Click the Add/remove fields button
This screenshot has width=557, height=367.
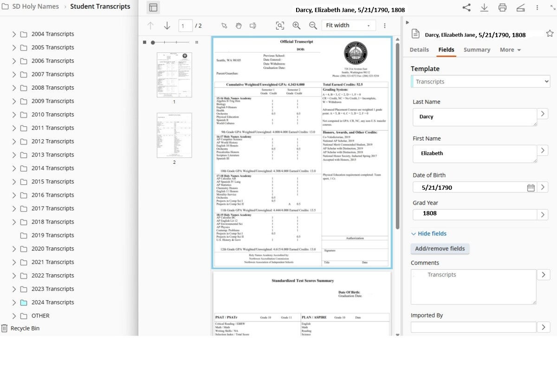click(x=440, y=249)
